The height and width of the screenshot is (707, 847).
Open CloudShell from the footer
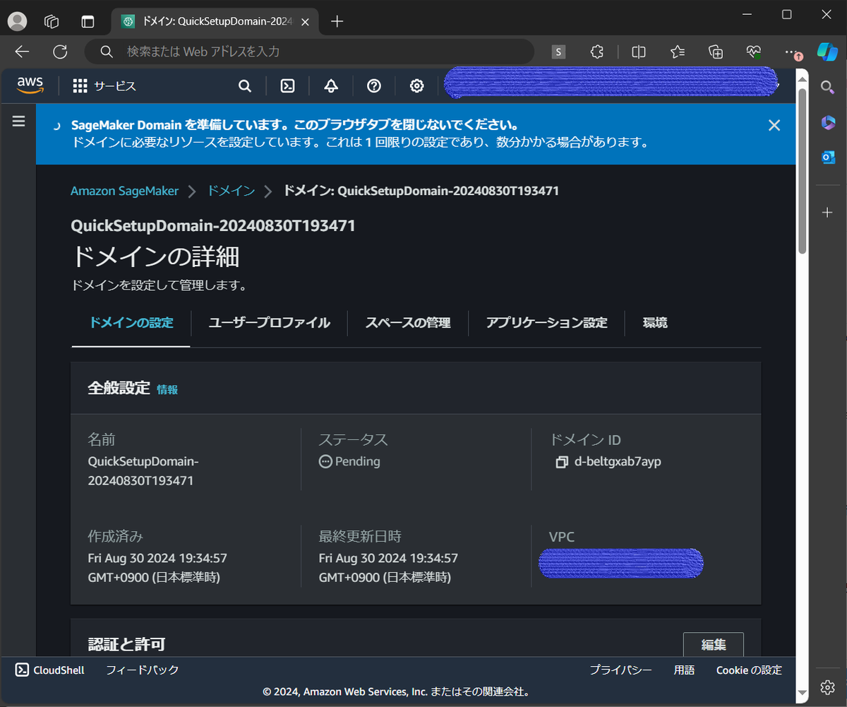[x=50, y=670]
